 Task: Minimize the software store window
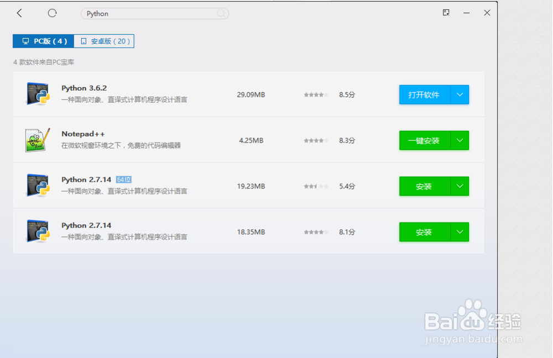coord(467,13)
